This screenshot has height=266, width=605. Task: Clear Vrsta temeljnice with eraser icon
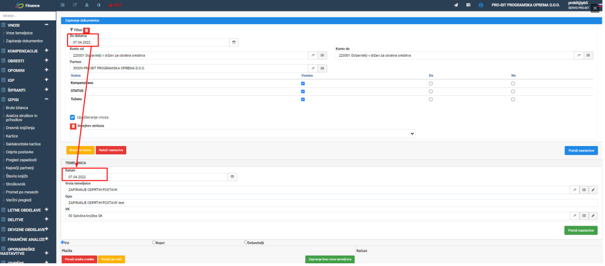[574, 190]
